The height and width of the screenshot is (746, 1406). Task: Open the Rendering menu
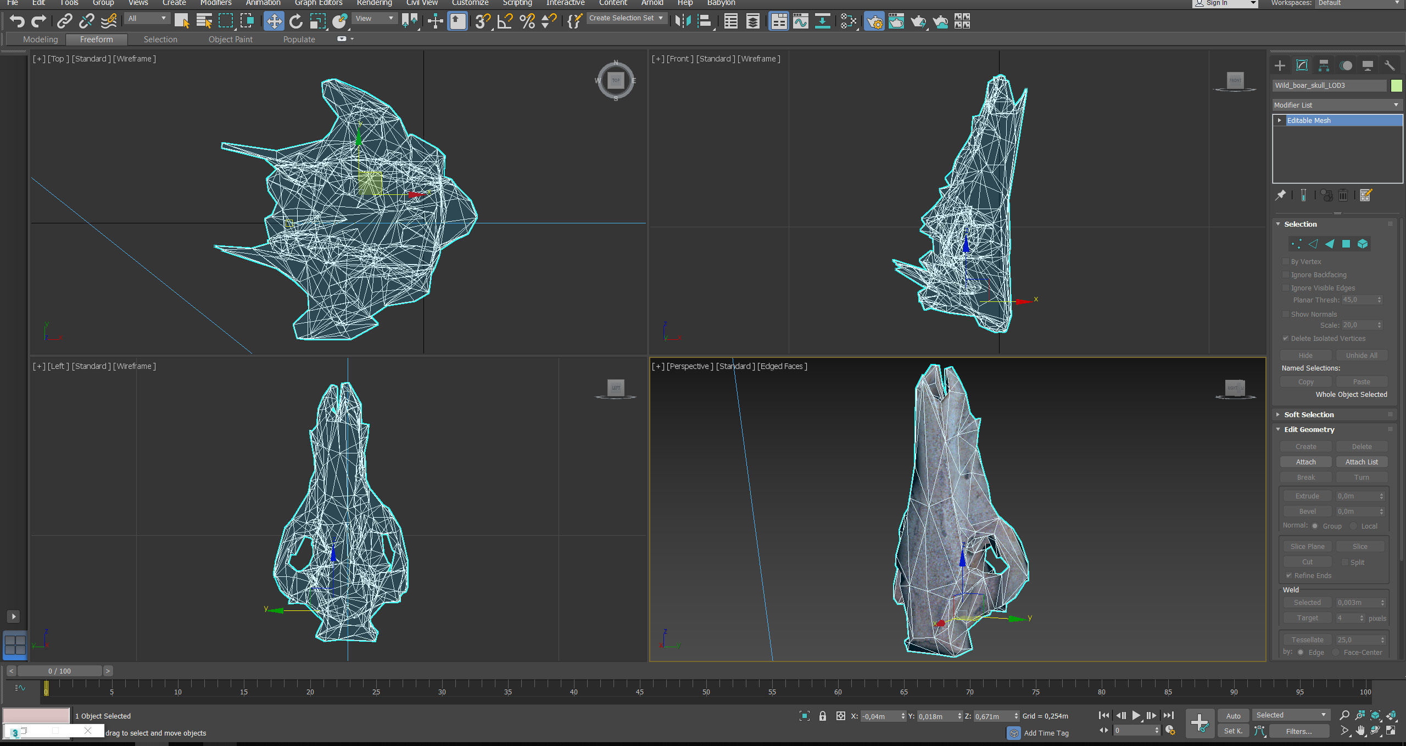click(374, 3)
